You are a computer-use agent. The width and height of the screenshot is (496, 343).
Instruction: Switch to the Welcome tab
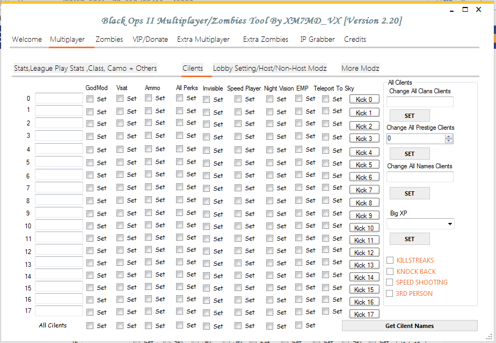click(27, 40)
